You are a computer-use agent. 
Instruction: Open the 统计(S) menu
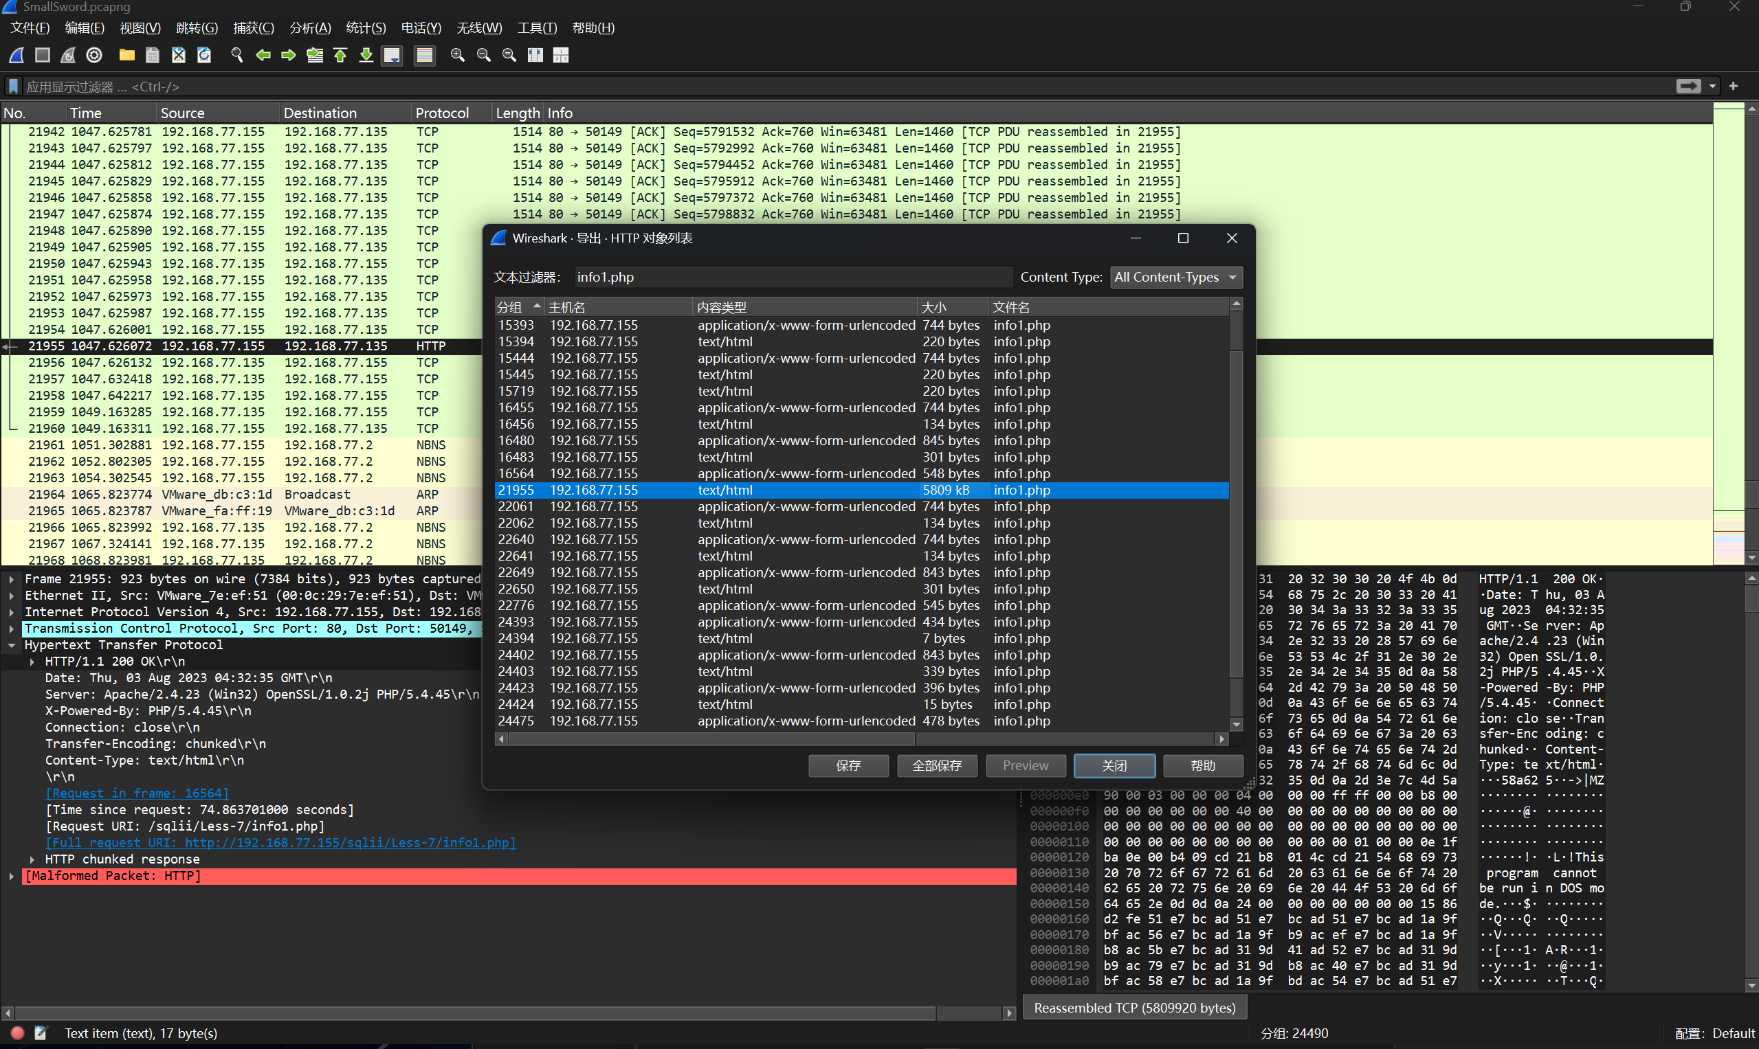pyautogui.click(x=365, y=28)
